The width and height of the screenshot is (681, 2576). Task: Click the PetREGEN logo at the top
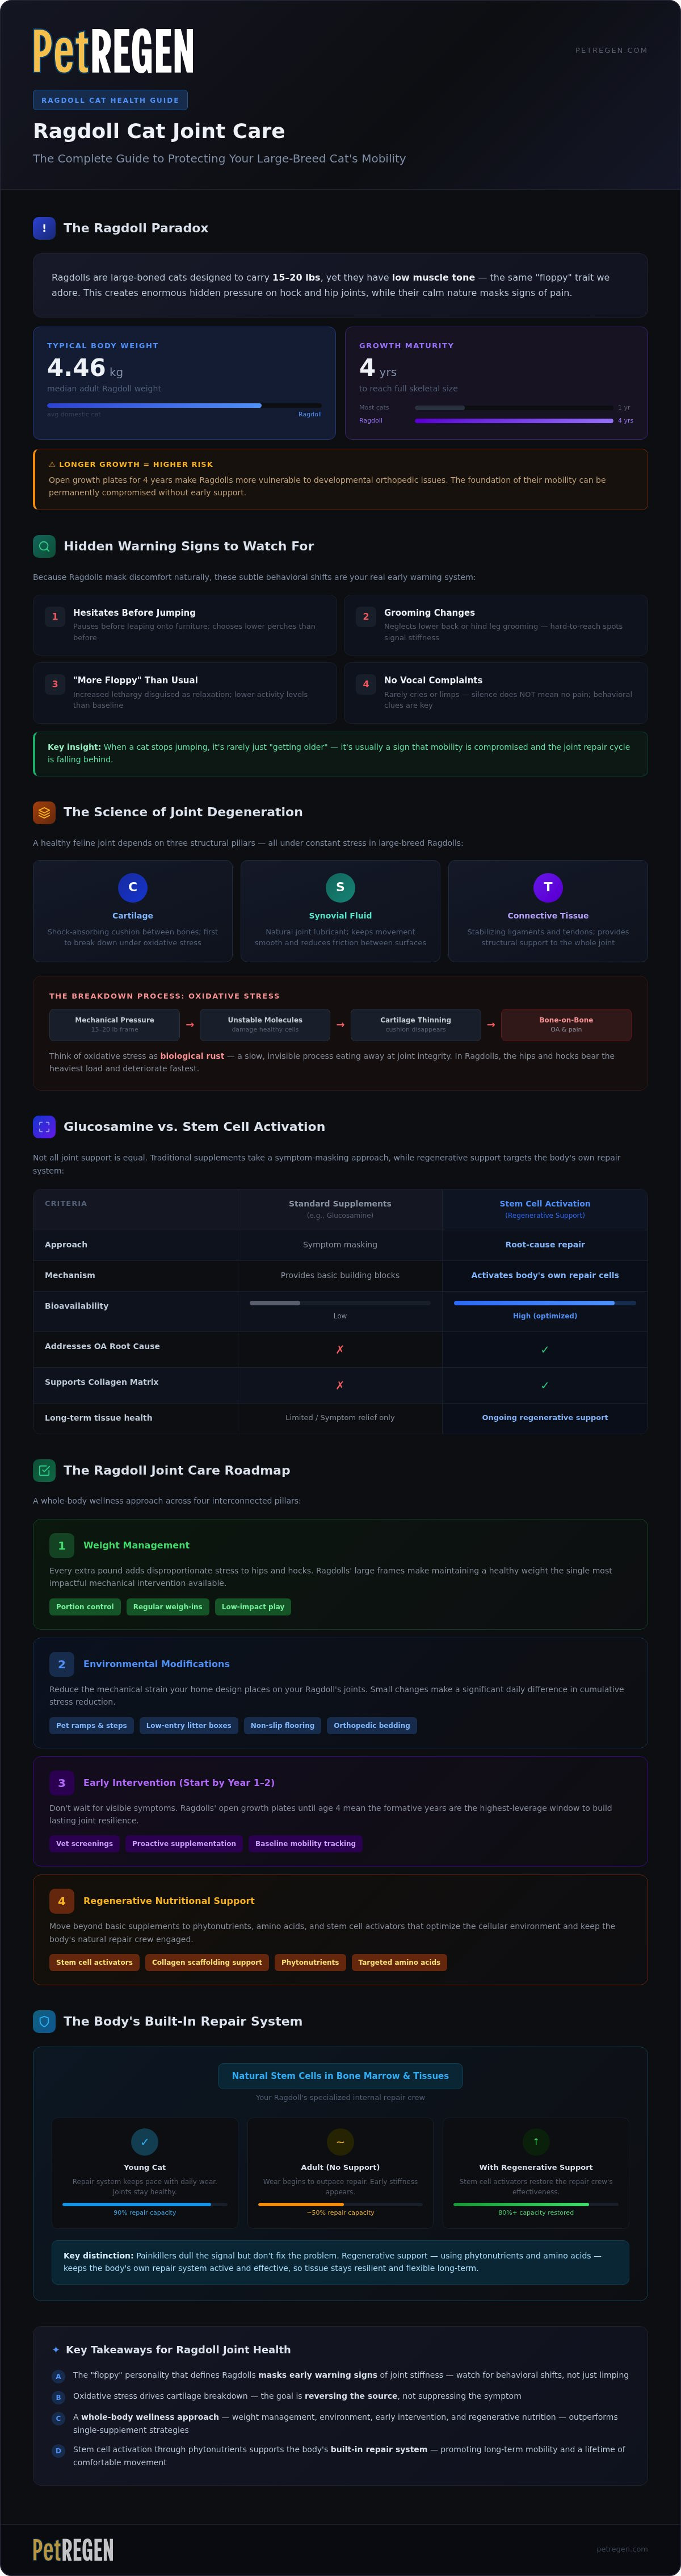point(113,51)
